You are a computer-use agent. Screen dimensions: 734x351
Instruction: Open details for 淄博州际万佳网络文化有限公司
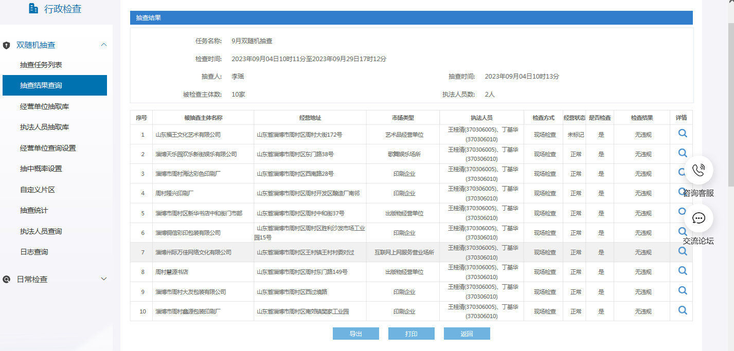pos(683,251)
